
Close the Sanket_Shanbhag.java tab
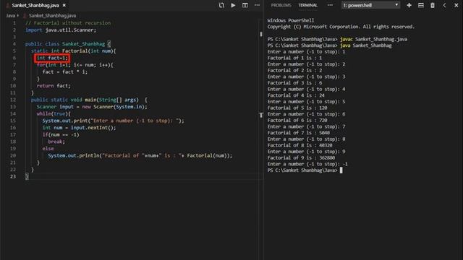coord(64,5)
